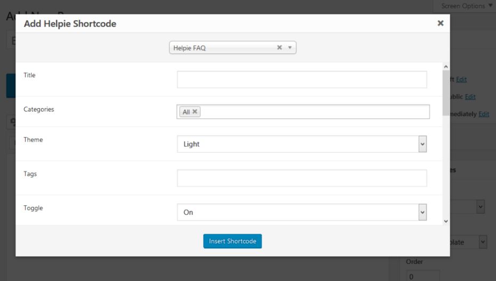Click Edit link next to publish immediately
Screen dimensions: 496x281
pyautogui.click(x=484, y=114)
